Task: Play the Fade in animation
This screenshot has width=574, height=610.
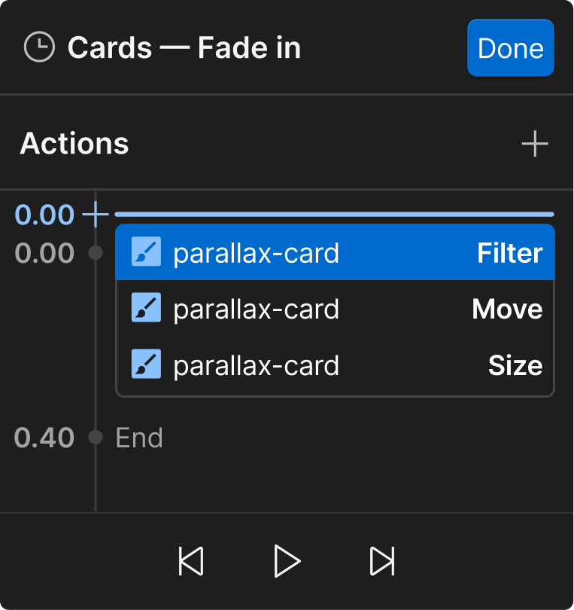Action: coord(287,561)
